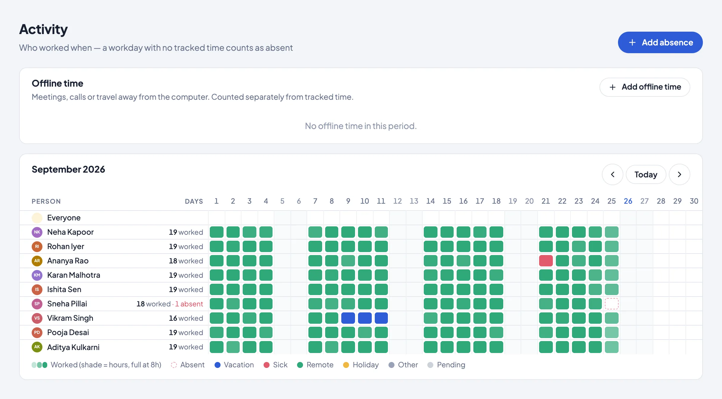
Task: Click the PERSON column header
Action: click(46, 201)
